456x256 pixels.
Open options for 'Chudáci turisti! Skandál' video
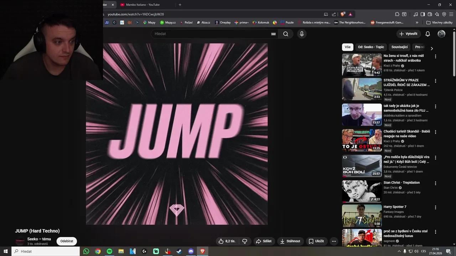click(435, 132)
